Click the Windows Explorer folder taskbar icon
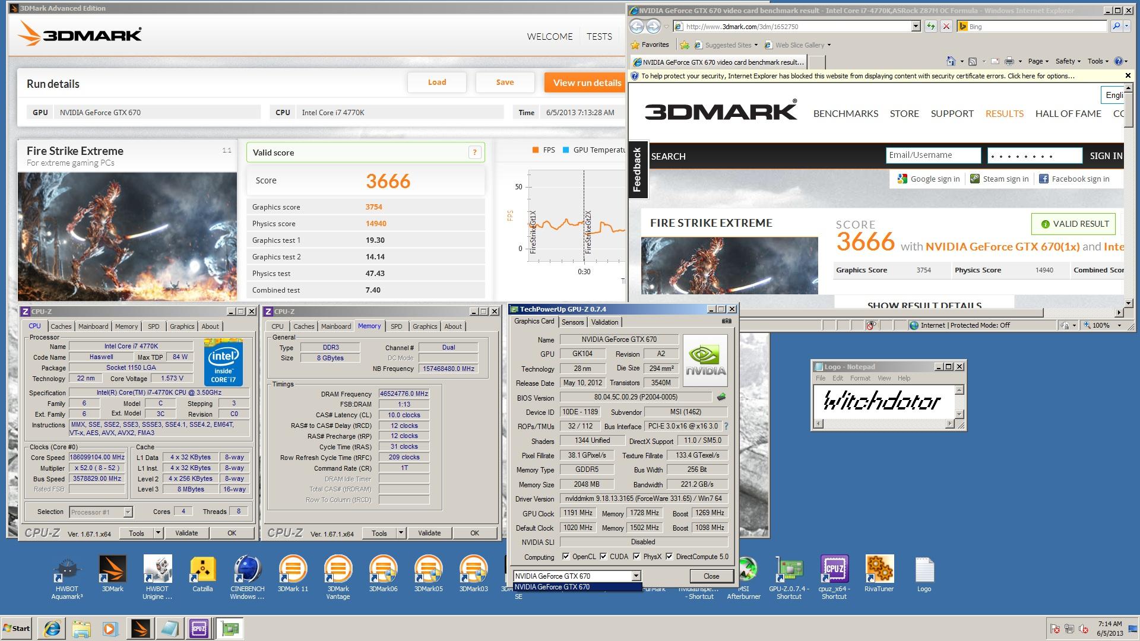The height and width of the screenshot is (641, 1140). click(81, 629)
